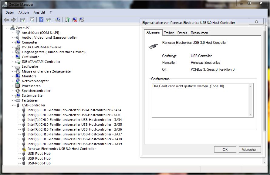Click the Audio speaker category icon
The width and height of the screenshot is (270, 175).
(x=17, y=37)
